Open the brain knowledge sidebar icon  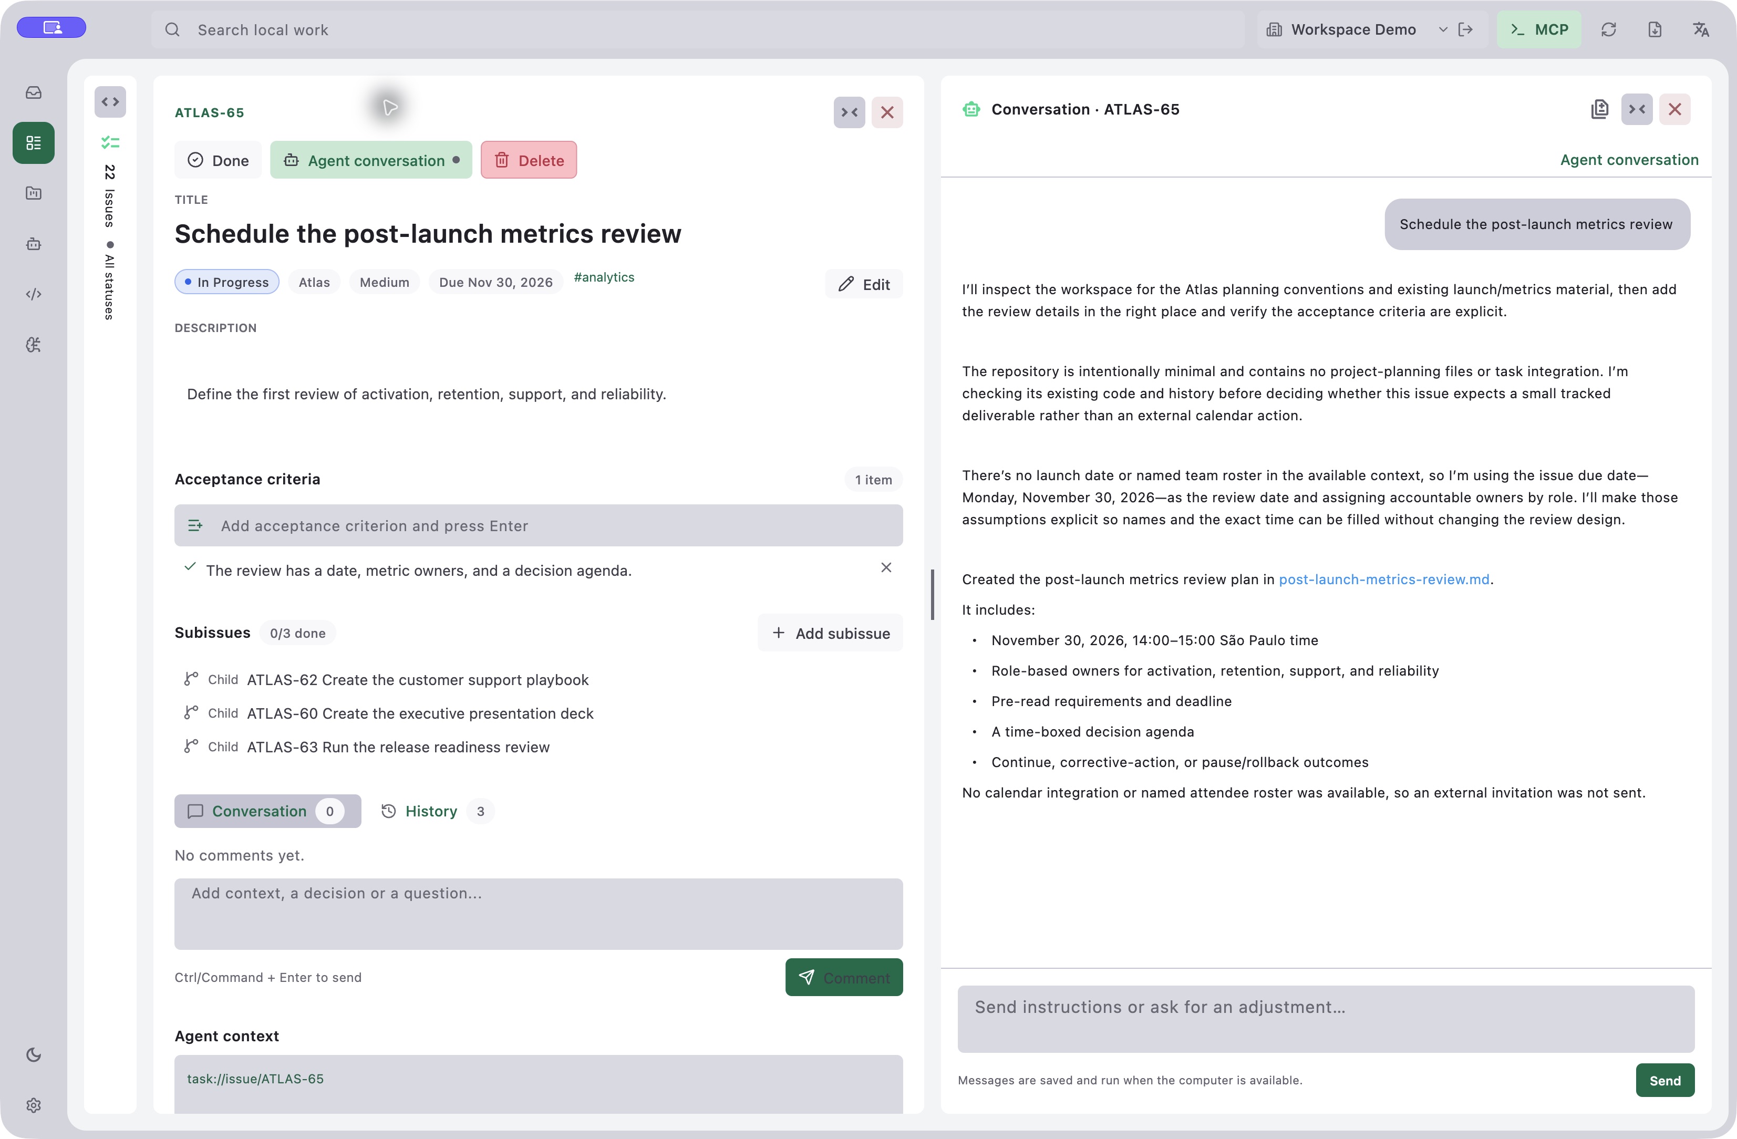pyautogui.click(x=34, y=345)
